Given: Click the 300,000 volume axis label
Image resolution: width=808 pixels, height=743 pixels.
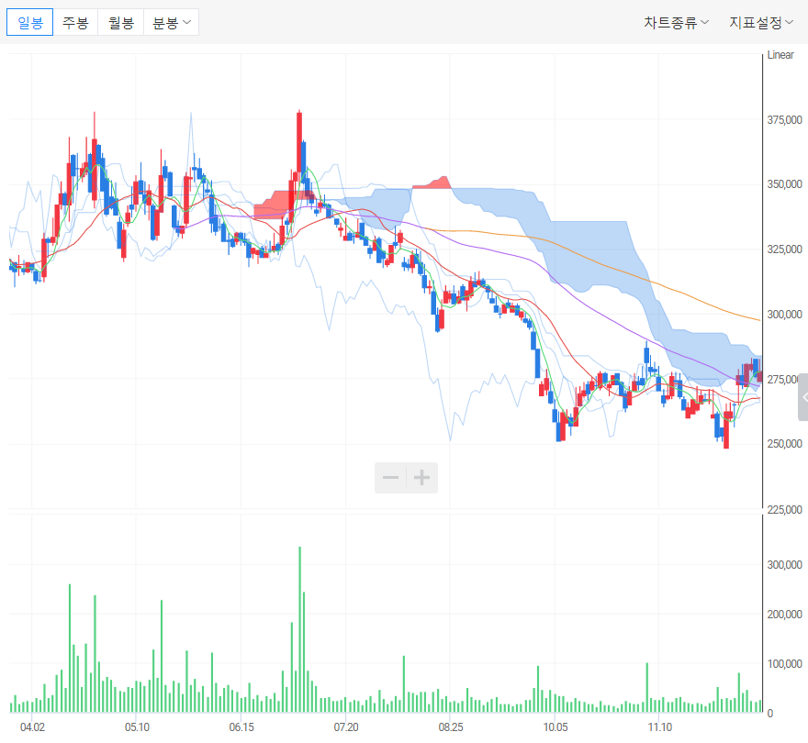Looking at the screenshot, I should (x=784, y=564).
